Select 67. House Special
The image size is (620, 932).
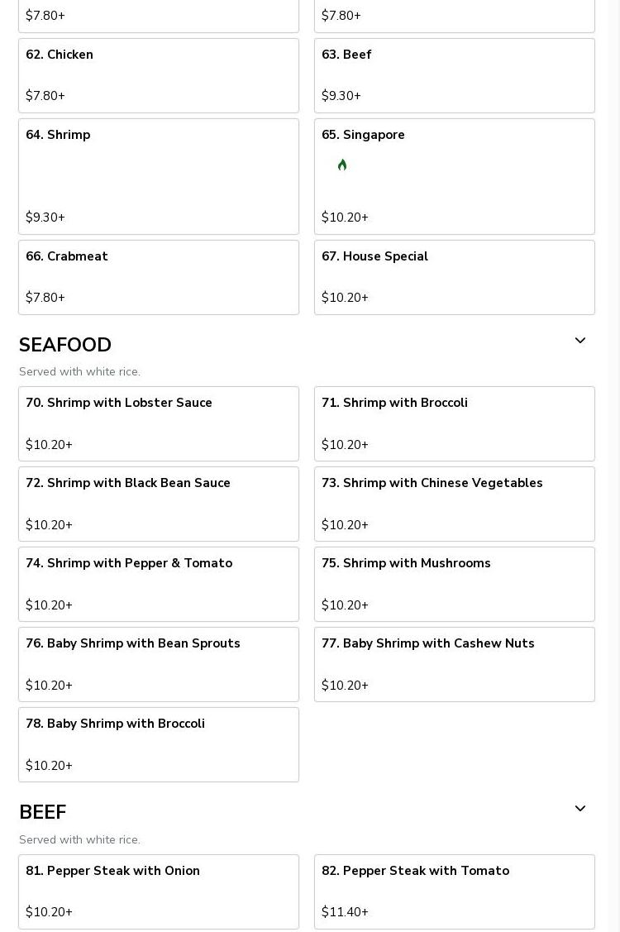point(455,277)
